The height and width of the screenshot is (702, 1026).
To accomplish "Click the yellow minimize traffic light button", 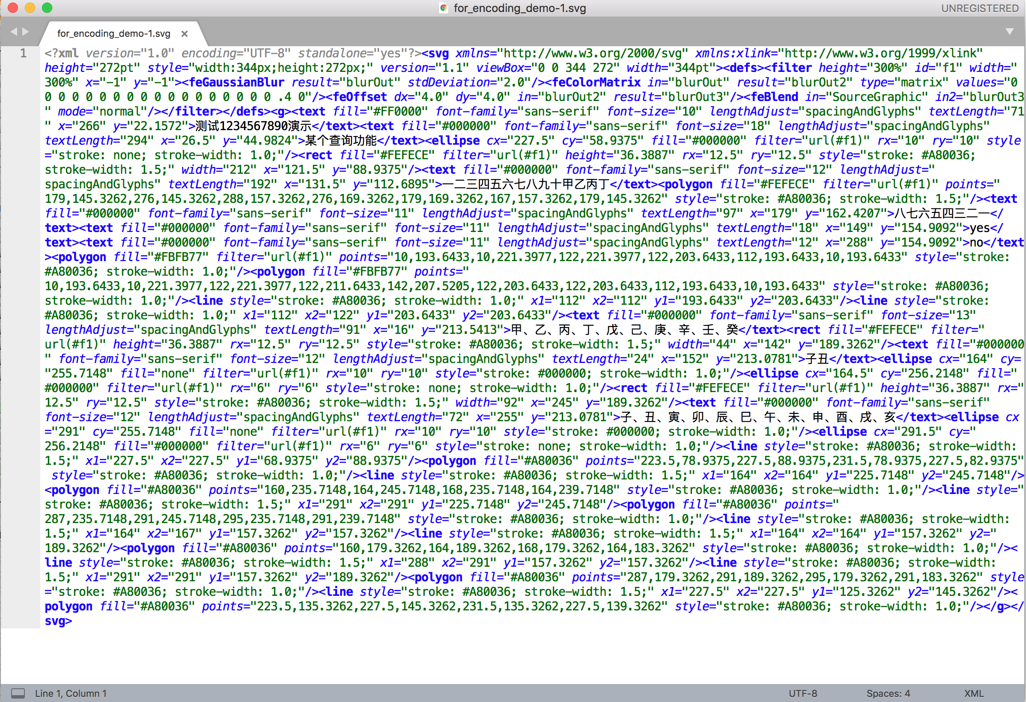I will (x=30, y=8).
